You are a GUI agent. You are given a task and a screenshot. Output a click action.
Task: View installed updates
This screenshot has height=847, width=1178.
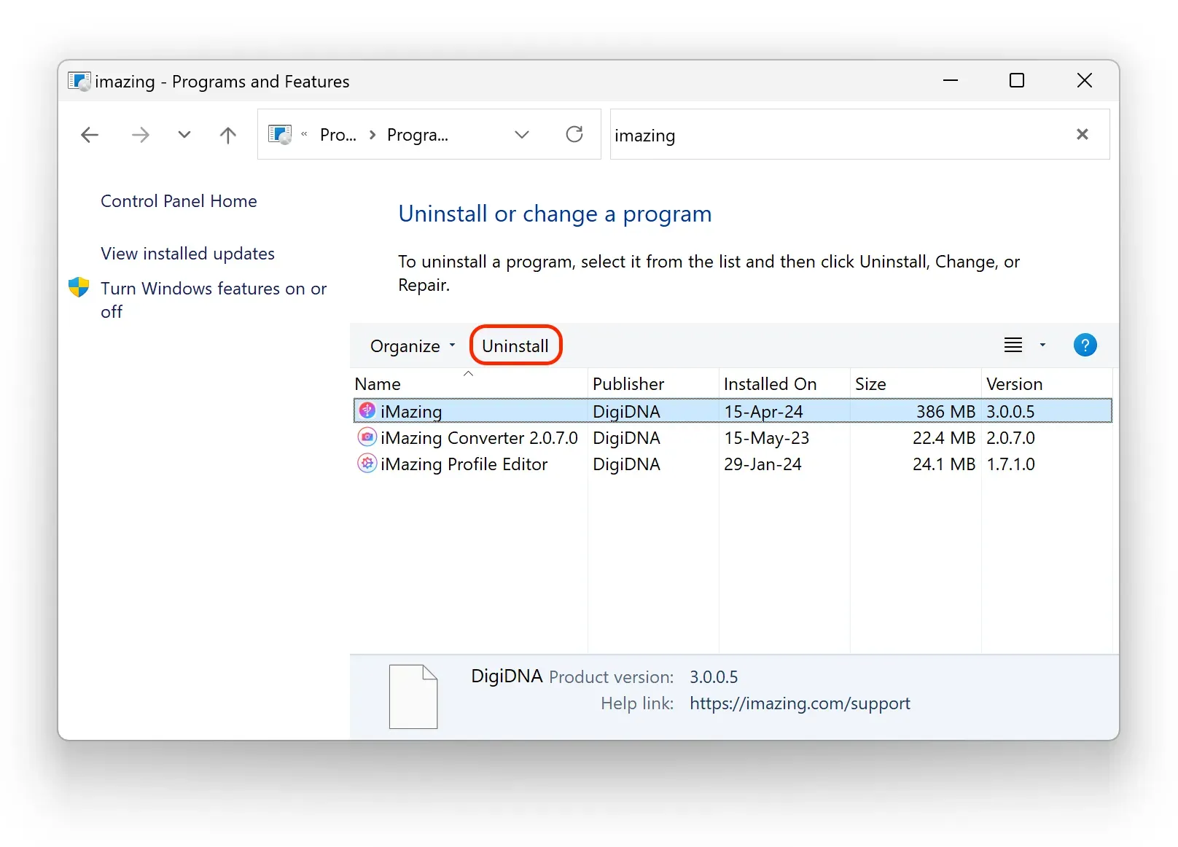pos(187,253)
